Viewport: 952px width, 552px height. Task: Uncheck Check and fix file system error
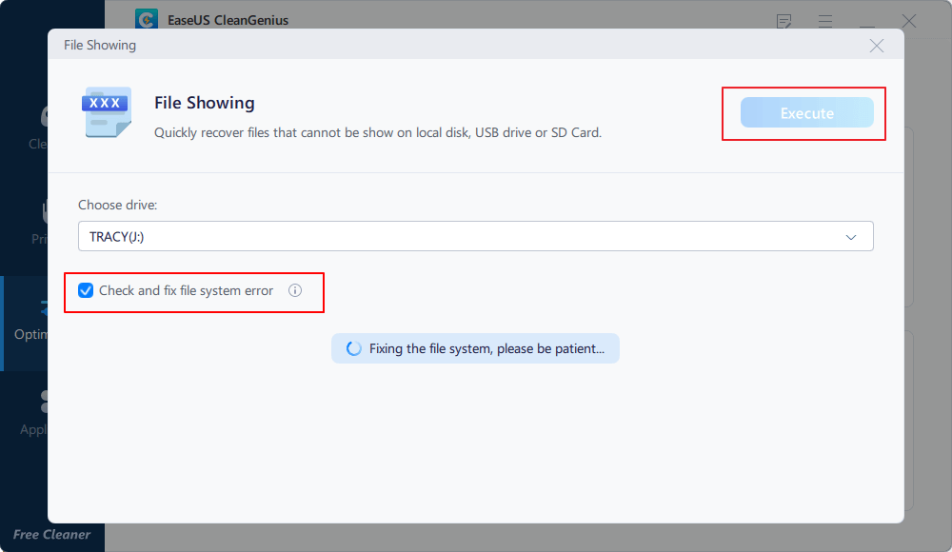point(87,291)
